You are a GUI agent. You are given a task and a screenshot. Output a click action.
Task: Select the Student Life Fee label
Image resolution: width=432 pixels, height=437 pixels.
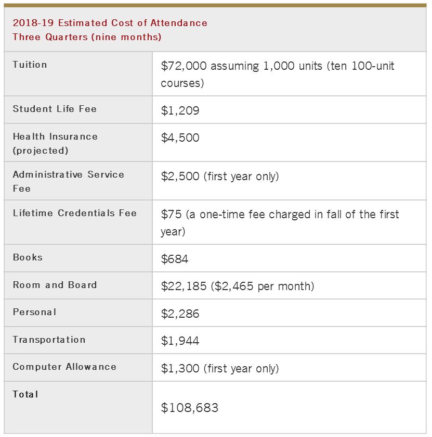pos(55,109)
